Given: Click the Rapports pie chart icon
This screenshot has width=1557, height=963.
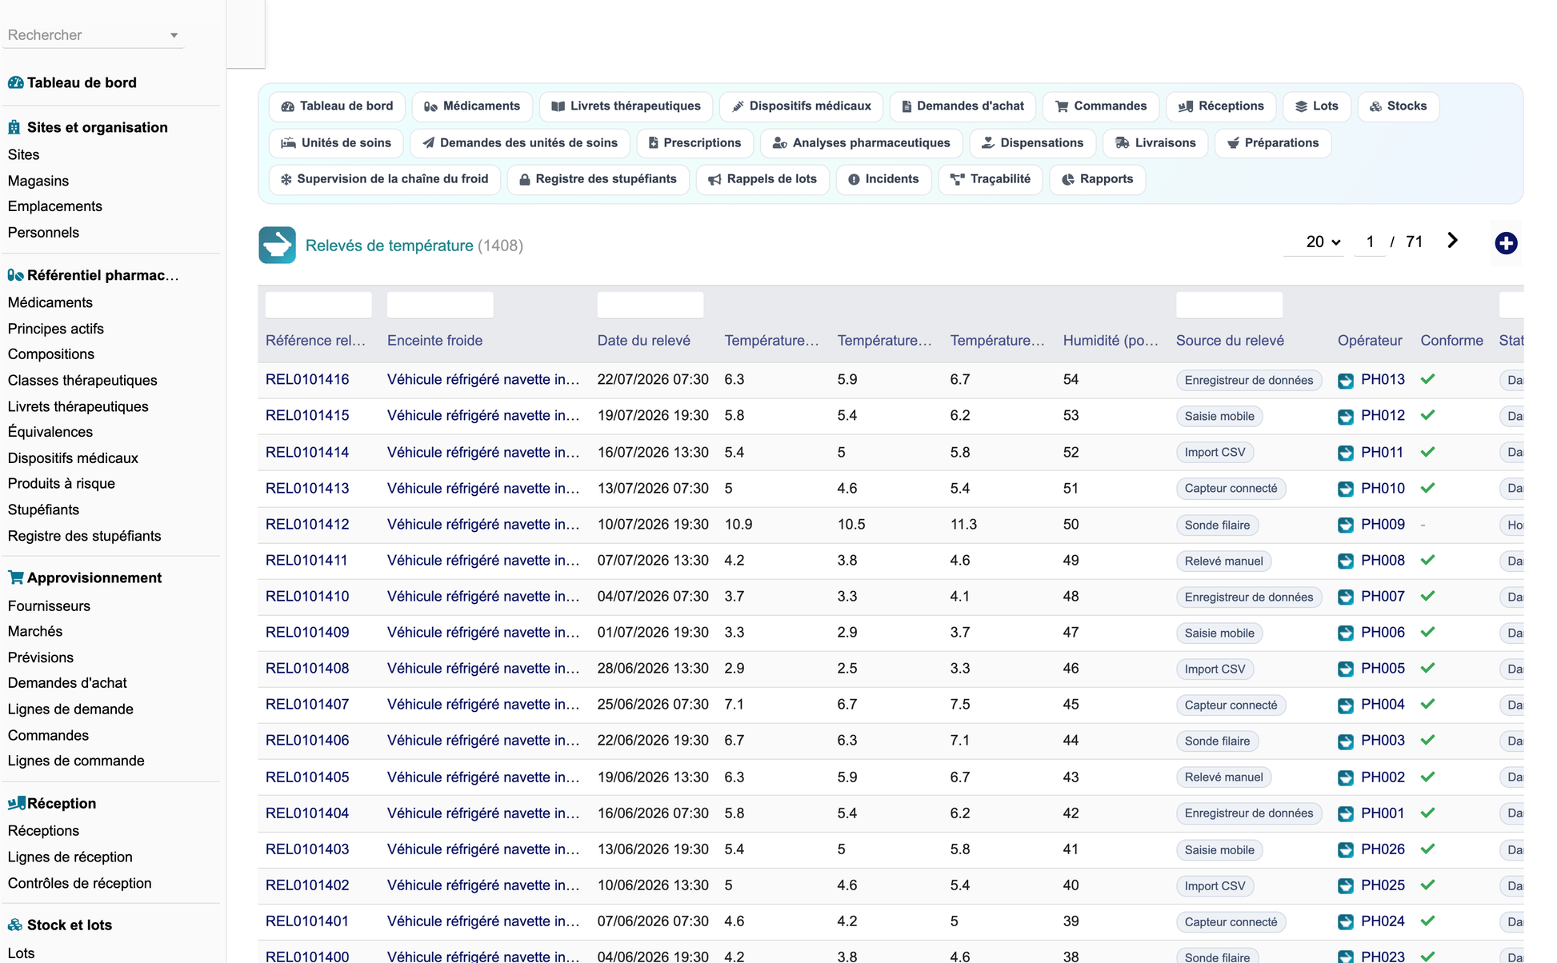Looking at the screenshot, I should (x=1068, y=179).
